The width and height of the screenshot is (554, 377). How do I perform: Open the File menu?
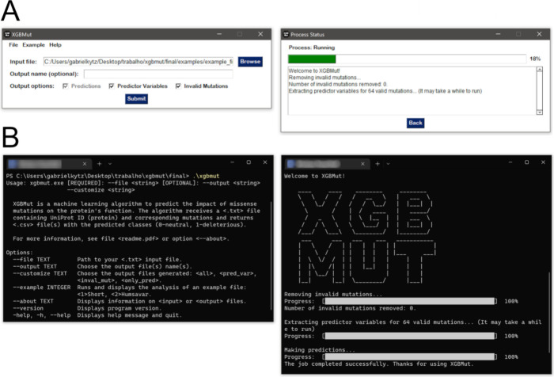click(13, 45)
